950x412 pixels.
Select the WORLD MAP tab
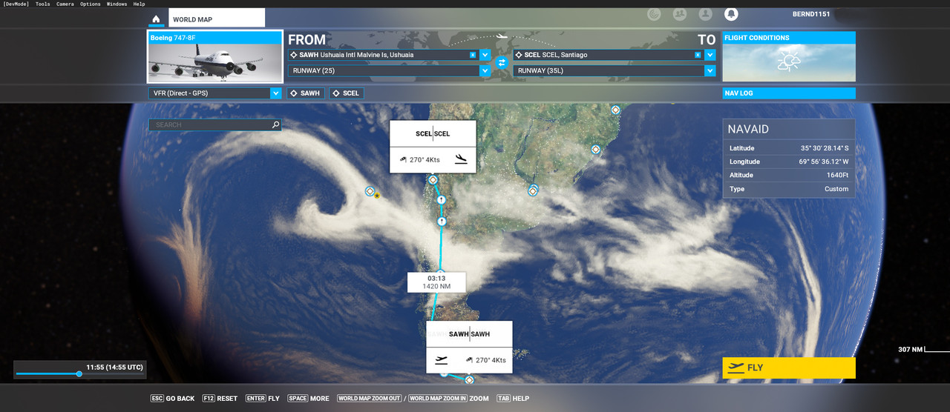tap(216, 19)
